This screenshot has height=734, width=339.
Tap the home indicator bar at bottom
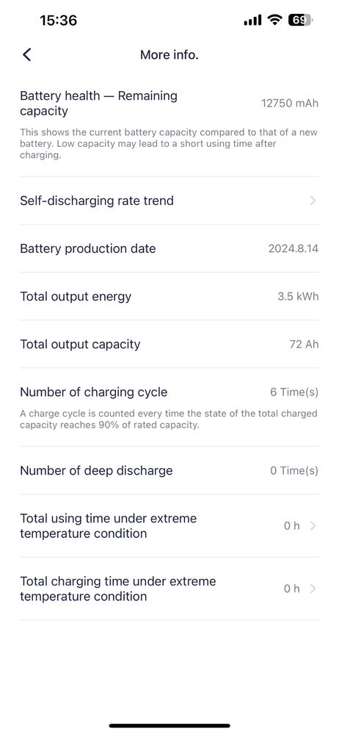169,726
